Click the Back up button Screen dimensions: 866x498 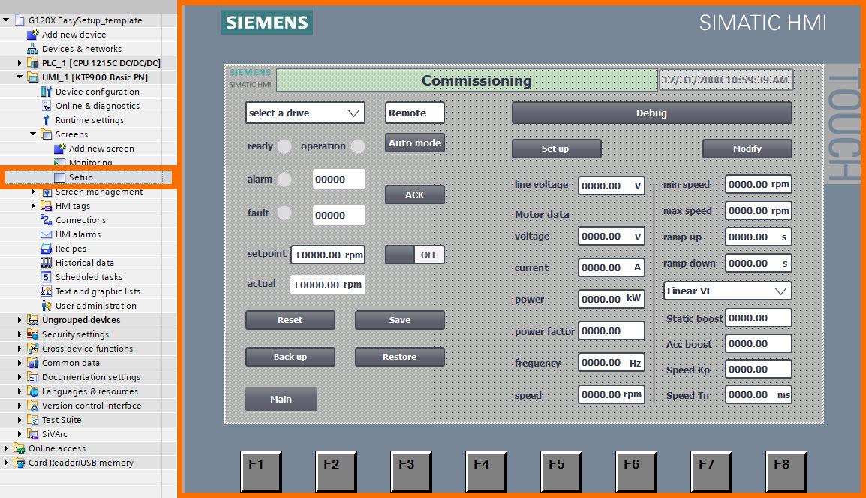pyautogui.click(x=290, y=356)
